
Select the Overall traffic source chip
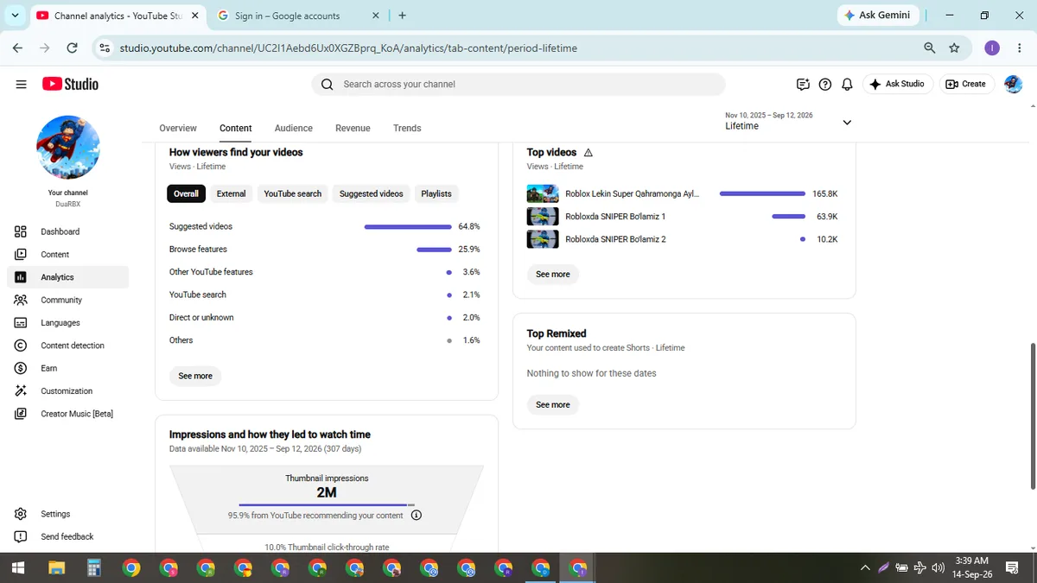(186, 193)
